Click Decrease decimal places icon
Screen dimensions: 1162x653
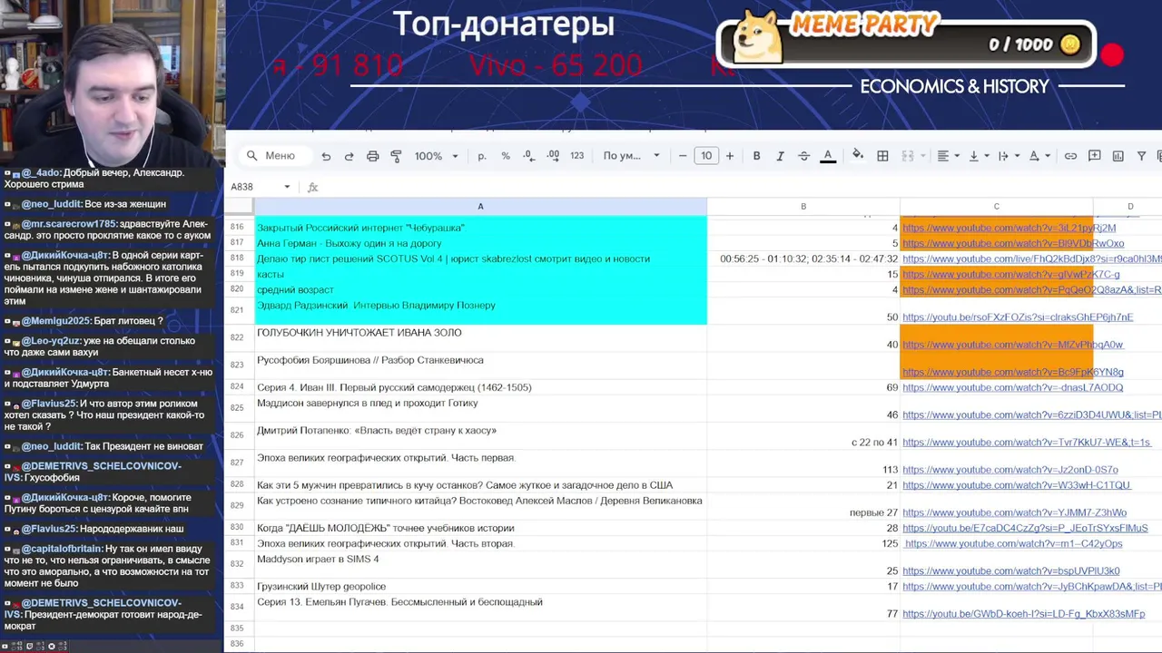(x=529, y=156)
